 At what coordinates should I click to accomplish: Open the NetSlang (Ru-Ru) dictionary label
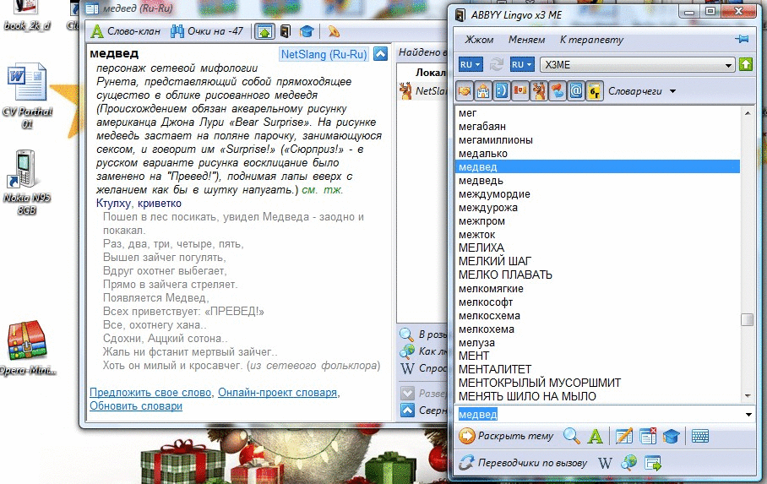[324, 54]
